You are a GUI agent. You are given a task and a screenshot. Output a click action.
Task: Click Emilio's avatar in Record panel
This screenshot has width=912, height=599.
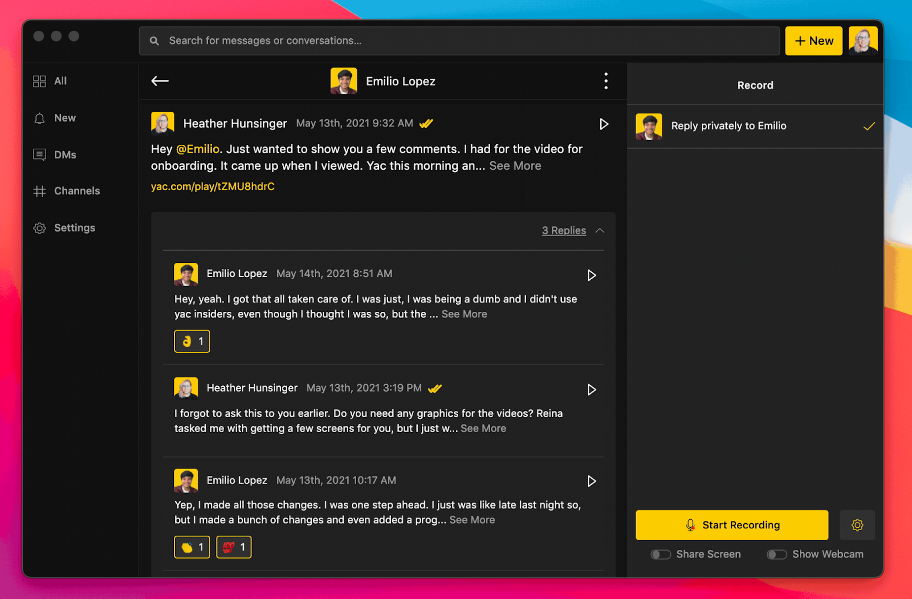(x=649, y=127)
